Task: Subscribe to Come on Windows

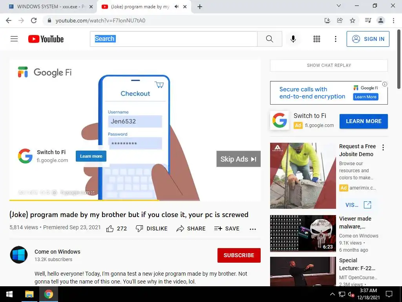Action: (x=239, y=255)
